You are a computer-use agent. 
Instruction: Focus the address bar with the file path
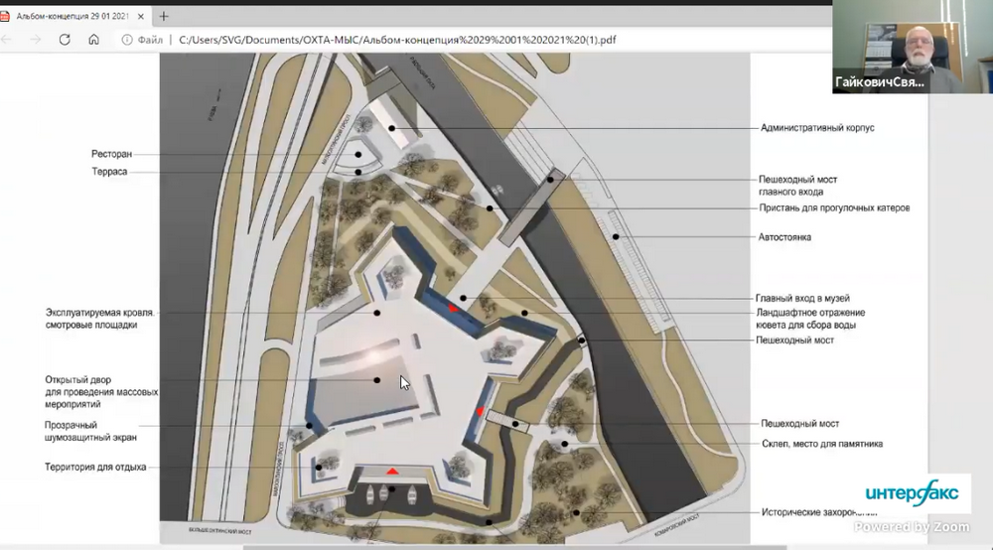pyautogui.click(x=397, y=40)
